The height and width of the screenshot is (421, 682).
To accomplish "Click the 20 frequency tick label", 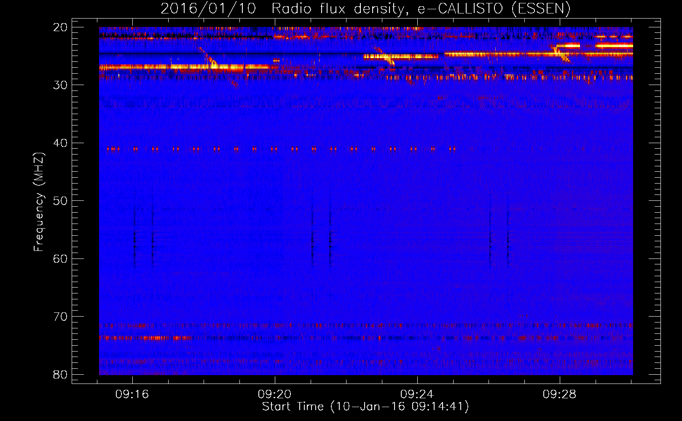I will click(x=60, y=27).
